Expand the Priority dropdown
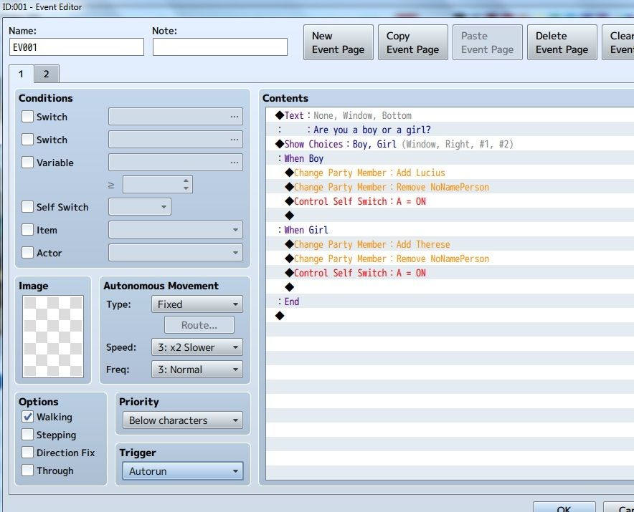Viewport: 634px width, 512px height. pyautogui.click(x=184, y=420)
